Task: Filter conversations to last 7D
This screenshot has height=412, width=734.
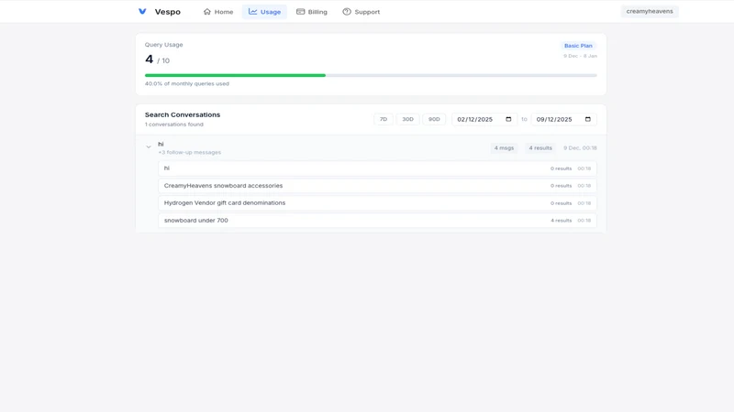Action: tap(384, 119)
